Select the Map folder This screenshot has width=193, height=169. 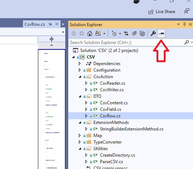click(x=98, y=136)
